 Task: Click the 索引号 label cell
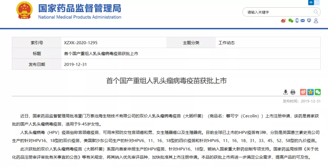(x=37, y=43)
